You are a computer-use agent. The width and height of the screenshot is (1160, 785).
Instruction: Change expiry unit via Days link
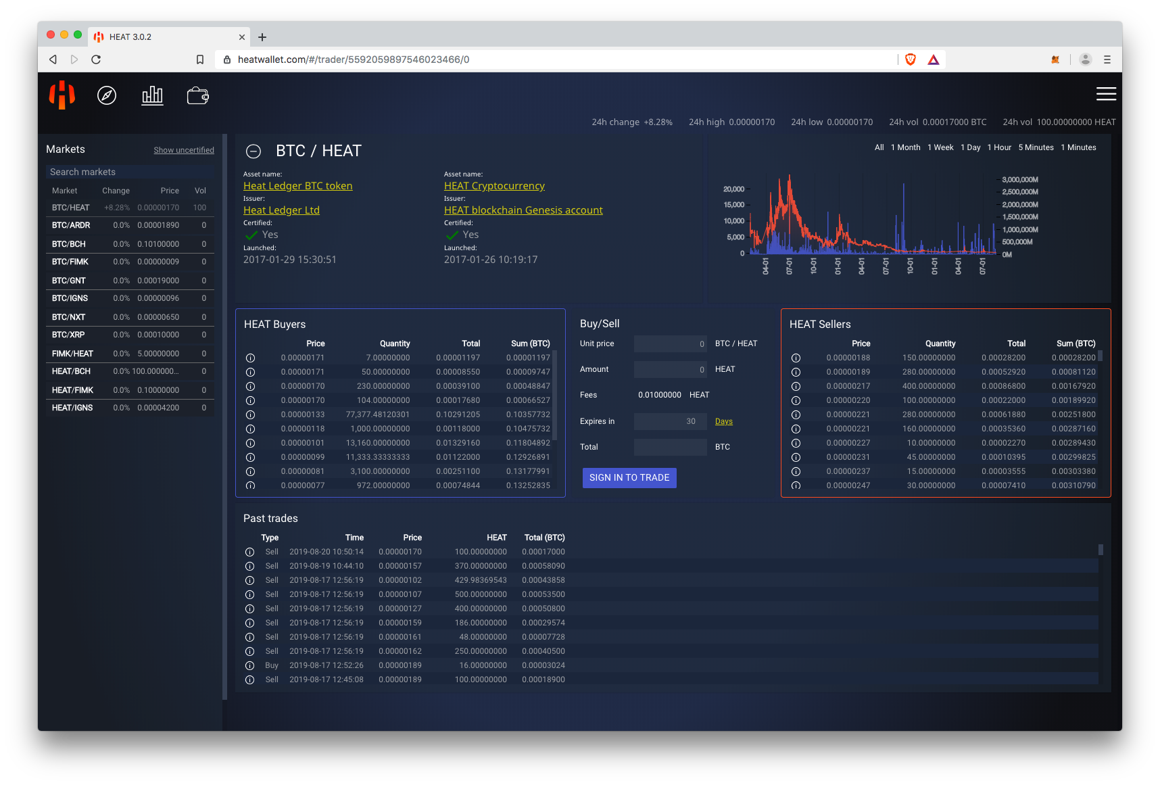(723, 421)
